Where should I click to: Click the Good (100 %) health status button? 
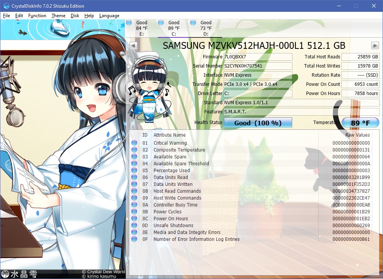[x=258, y=123]
